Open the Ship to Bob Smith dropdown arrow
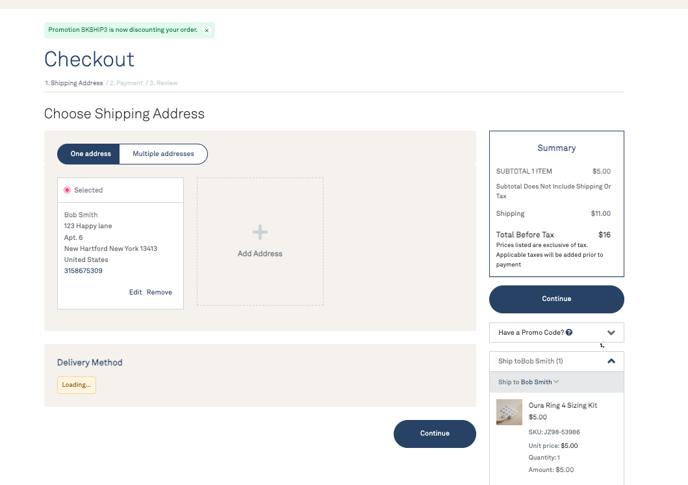The height and width of the screenshot is (485, 688). tap(557, 382)
